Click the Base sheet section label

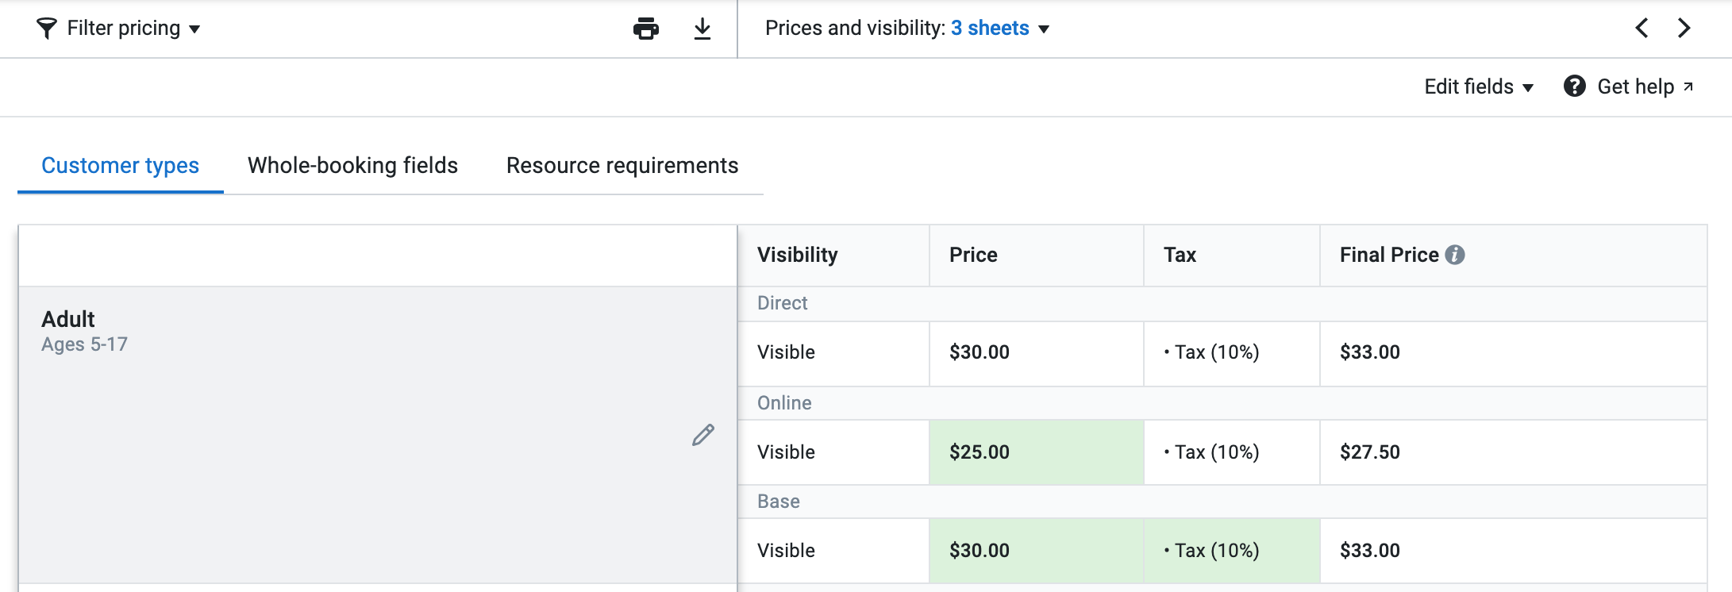[779, 502]
